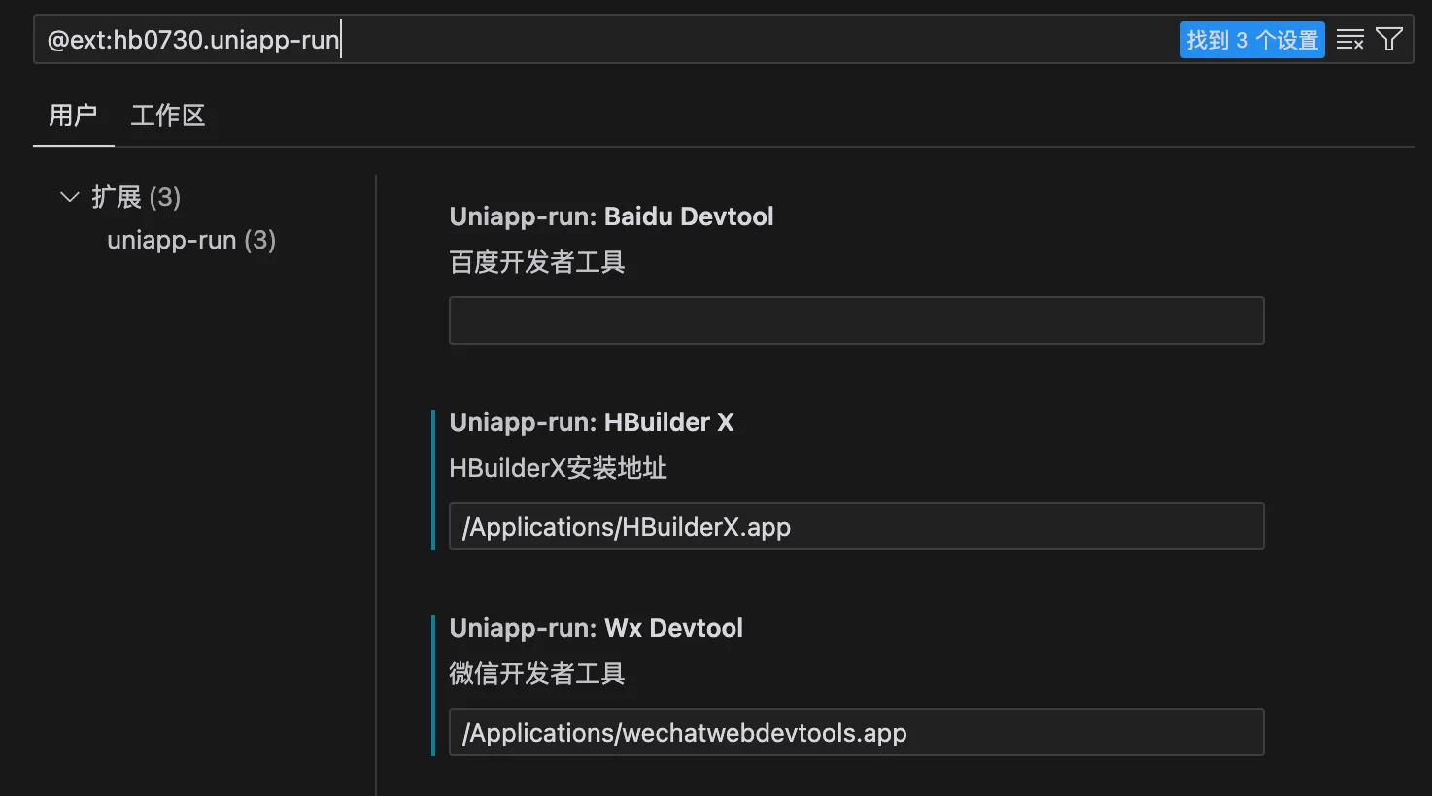
Task: Click the Baidu Devtool path input
Action: 856,320
